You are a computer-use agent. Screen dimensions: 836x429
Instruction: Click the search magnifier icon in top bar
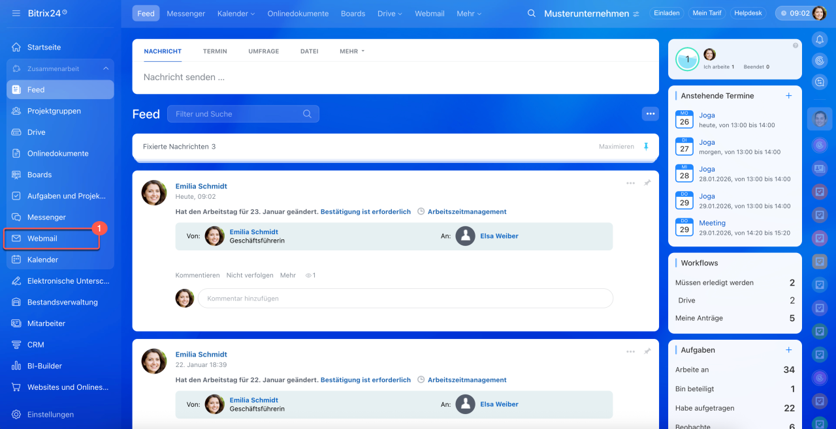(532, 14)
